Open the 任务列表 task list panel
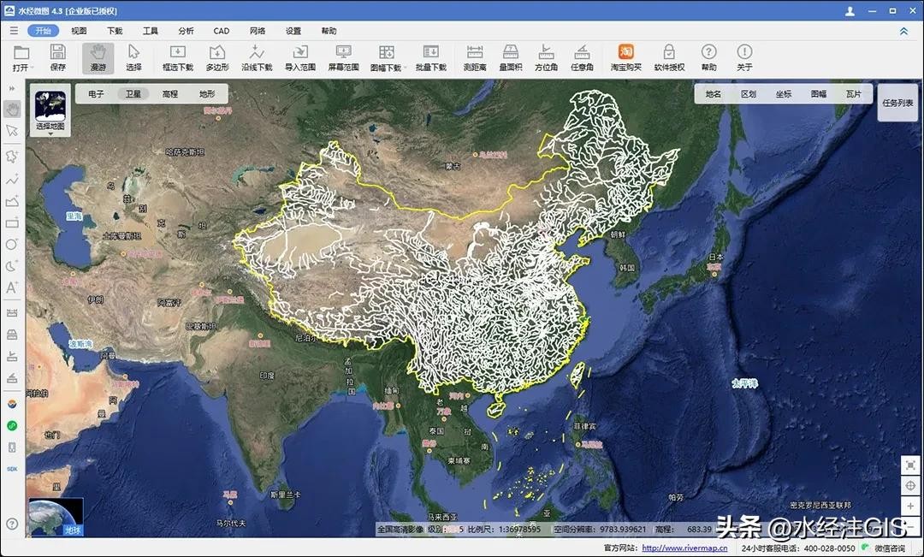 [x=897, y=103]
